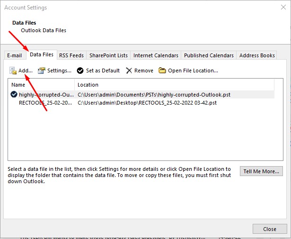Click the Settings toolbar icon

coord(42,71)
